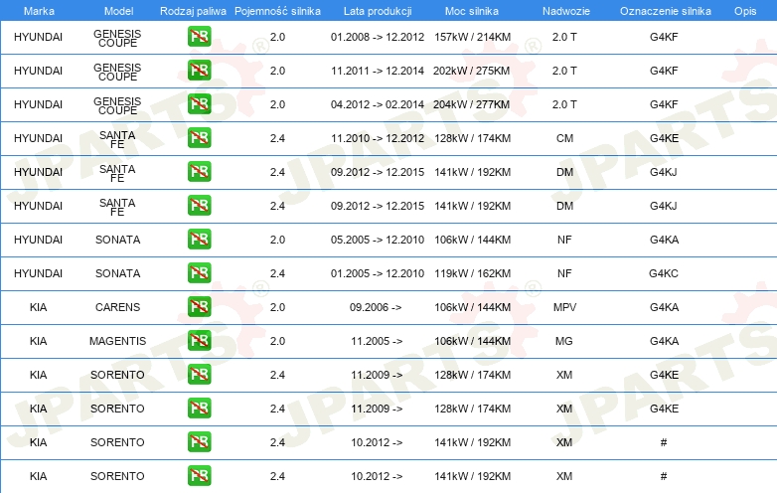Click fuel icon for Sonata 2.4 row
777x493 pixels.
click(x=199, y=273)
